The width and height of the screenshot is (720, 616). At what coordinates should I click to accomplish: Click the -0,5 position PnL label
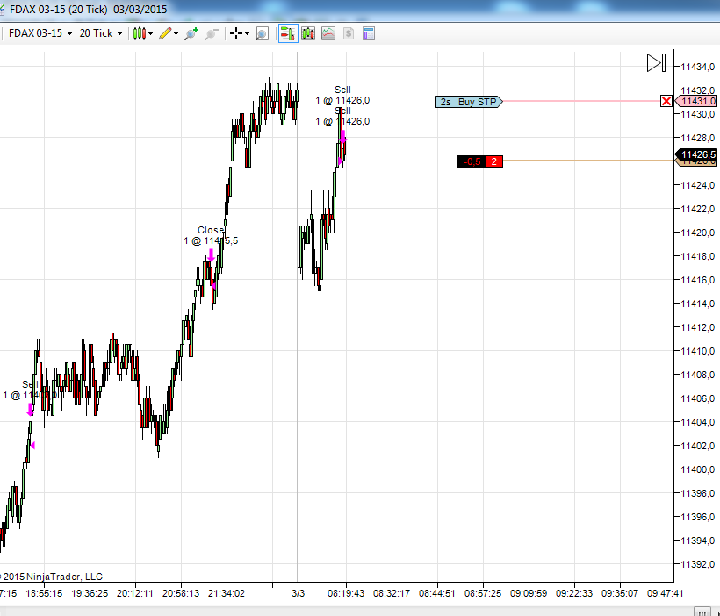[472, 161]
